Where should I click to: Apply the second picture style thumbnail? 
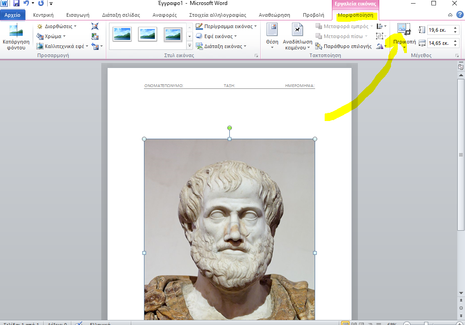pyautogui.click(x=148, y=34)
